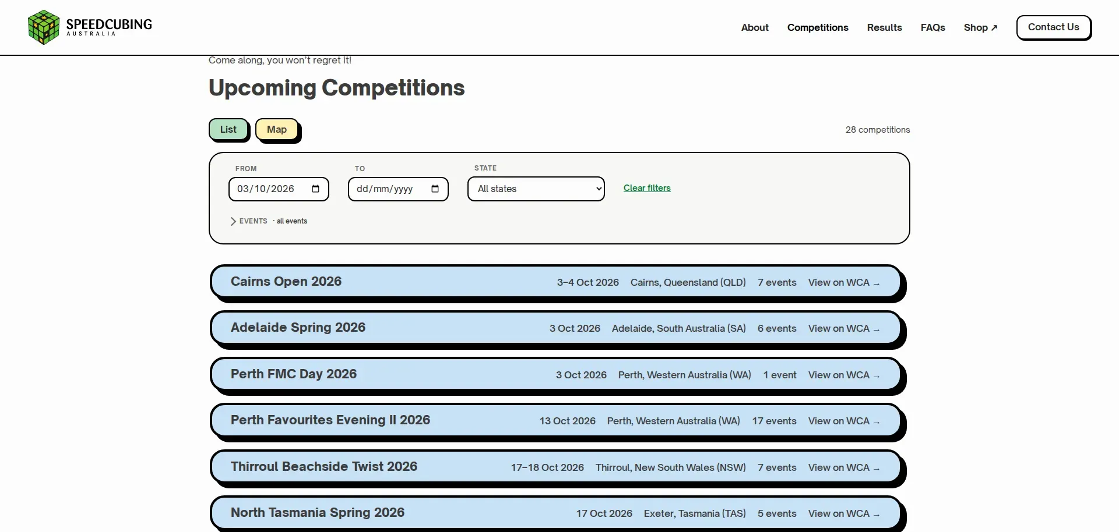
Task: Open the Shop external link
Action: pyautogui.click(x=980, y=27)
